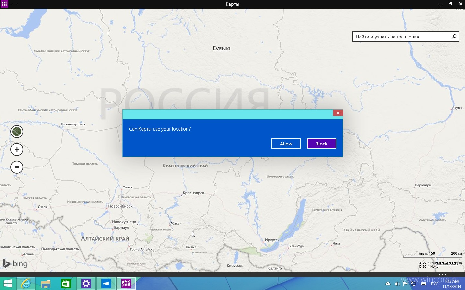Open the hamburger menu in the title bar
The width and height of the screenshot is (465, 290).
14,4
